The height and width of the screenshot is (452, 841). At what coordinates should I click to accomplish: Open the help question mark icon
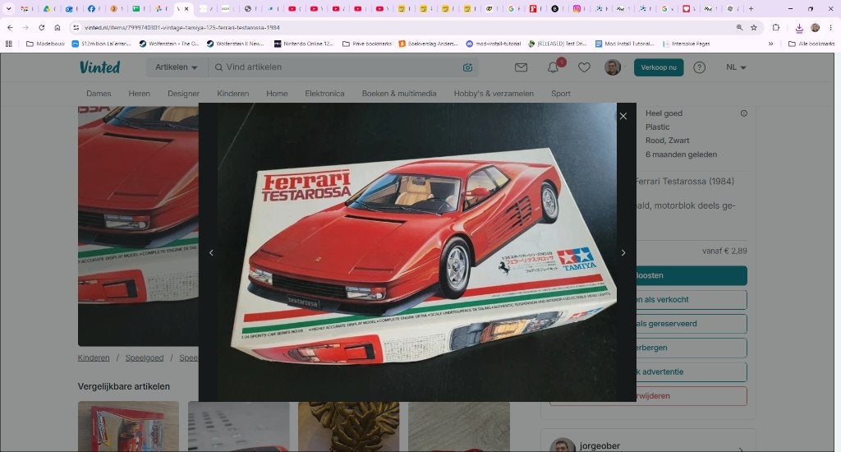click(699, 67)
